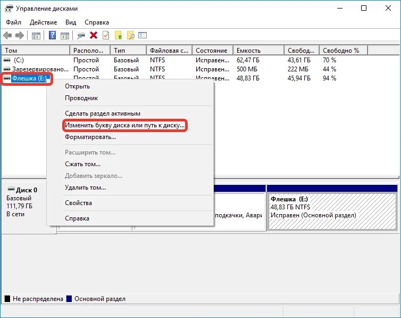Click the black Не распределена legend swatch
This screenshot has height=318, width=401.
7,298
